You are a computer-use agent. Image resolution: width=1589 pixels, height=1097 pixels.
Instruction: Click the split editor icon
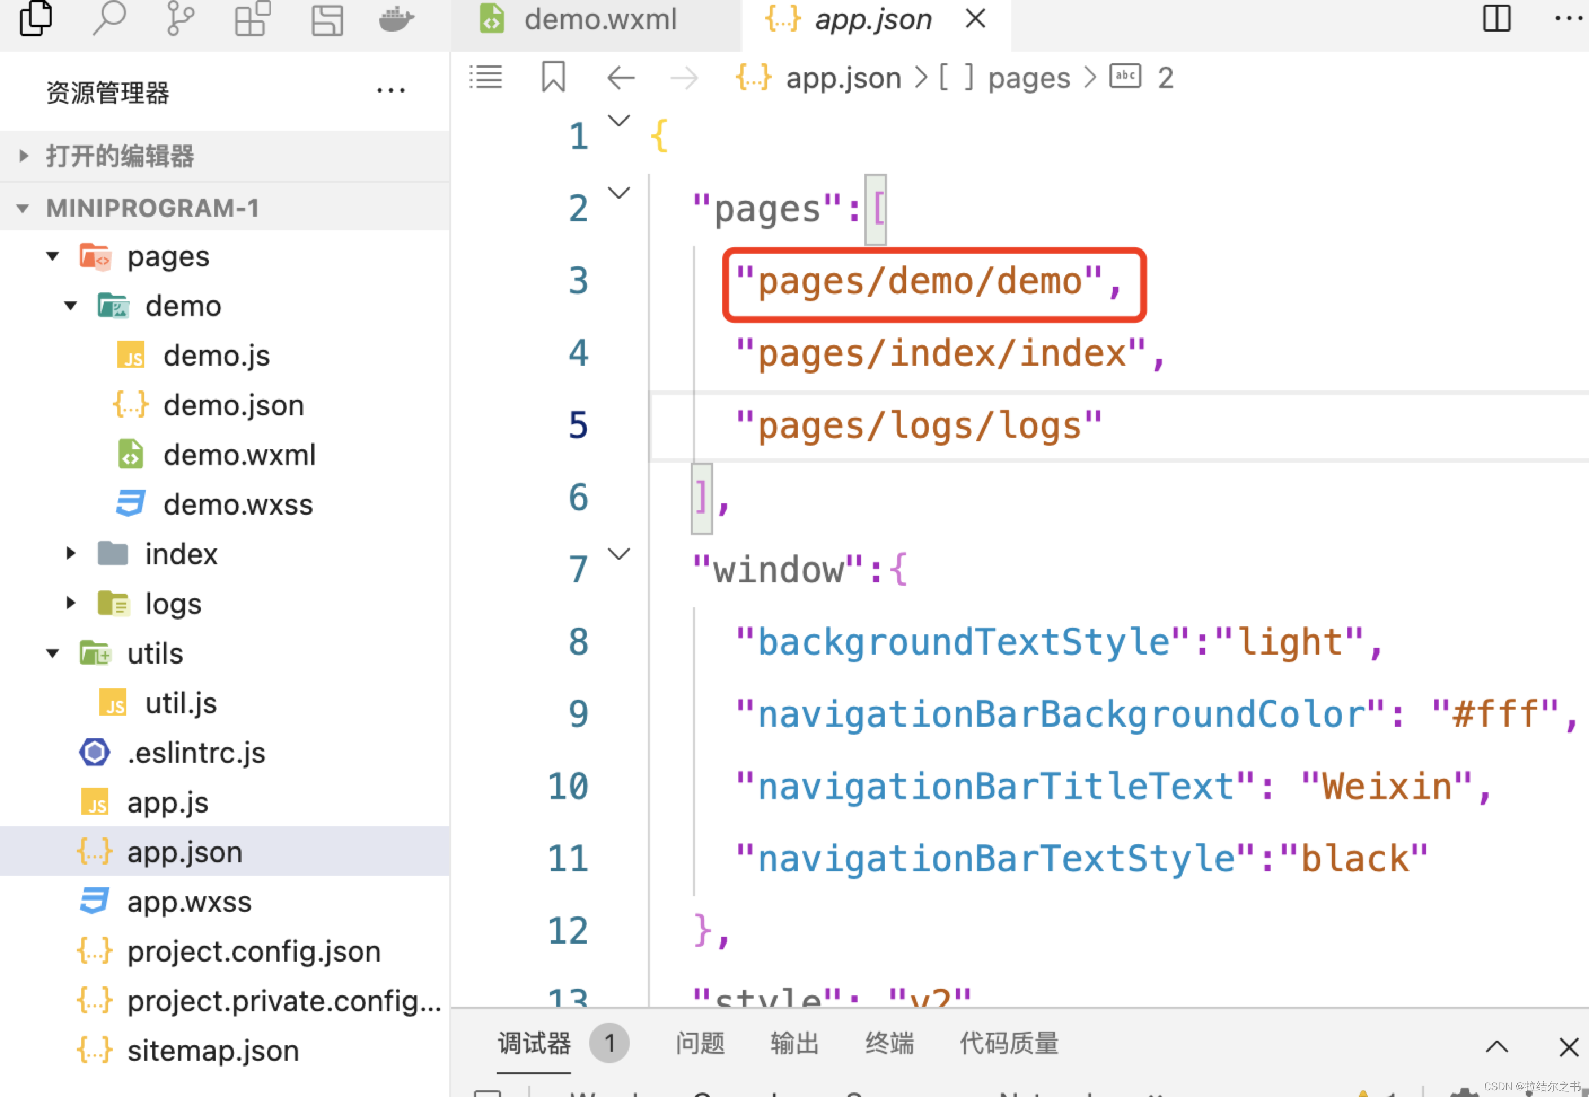coord(1496,19)
